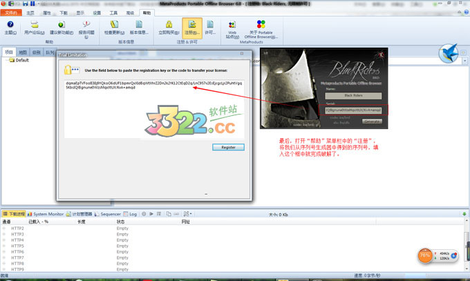Switch to the 下载 ribbon tab

click(64, 13)
